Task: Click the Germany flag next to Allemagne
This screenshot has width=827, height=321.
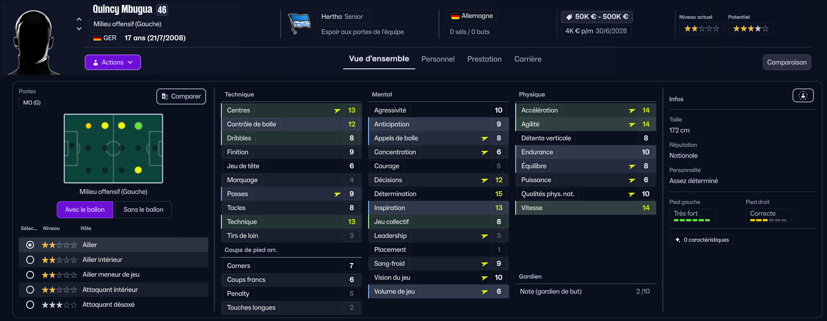Action: 455,16
